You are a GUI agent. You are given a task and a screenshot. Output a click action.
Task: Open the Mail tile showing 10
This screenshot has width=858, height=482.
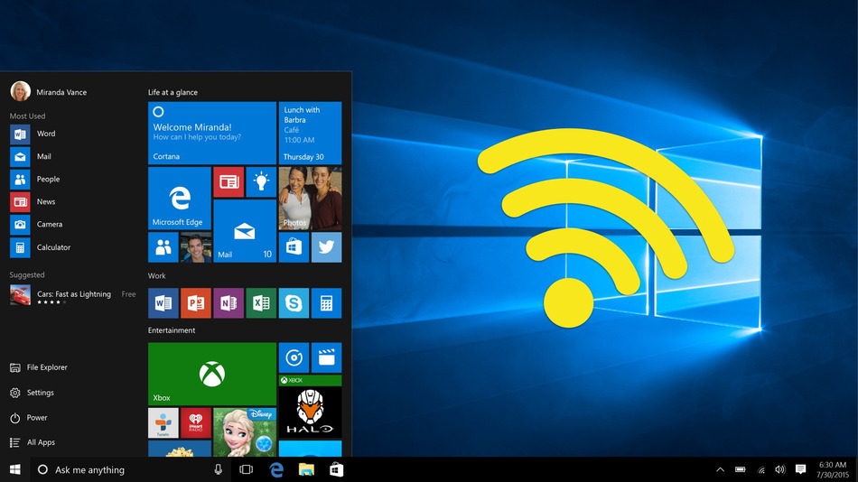coord(245,231)
